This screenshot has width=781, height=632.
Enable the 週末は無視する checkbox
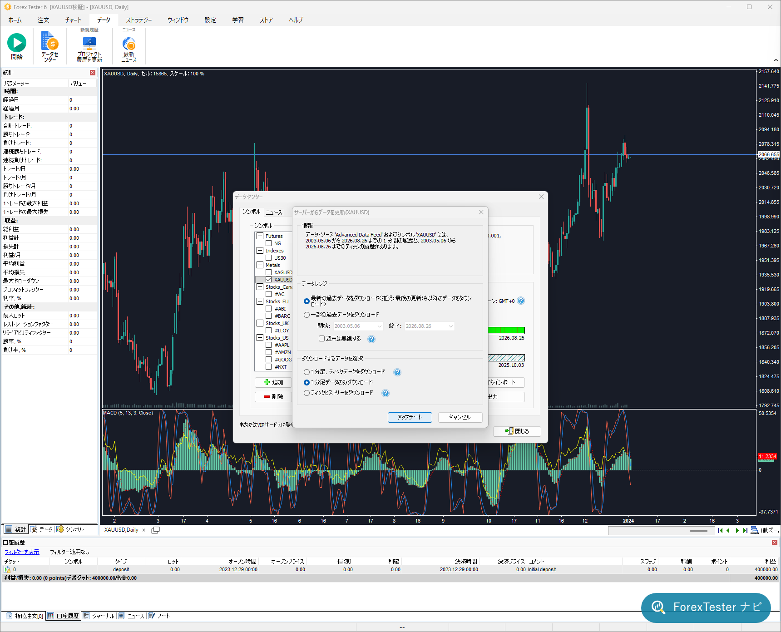coord(321,339)
